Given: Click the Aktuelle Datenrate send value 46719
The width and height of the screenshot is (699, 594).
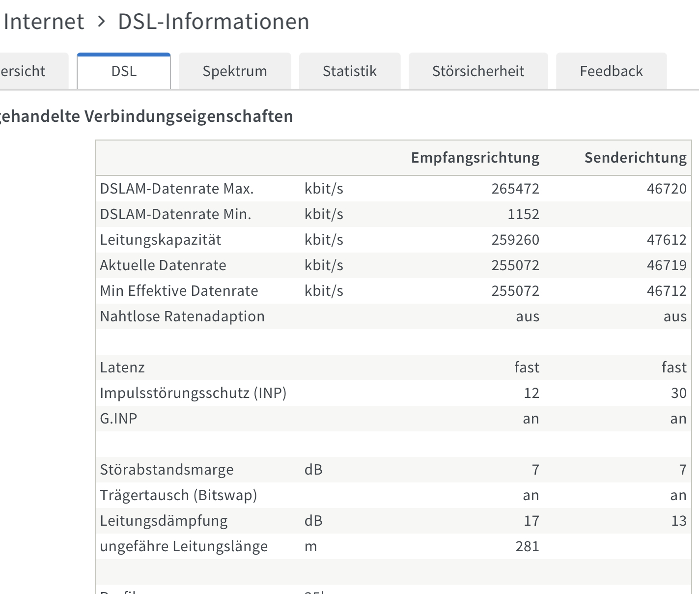Looking at the screenshot, I should [x=667, y=265].
